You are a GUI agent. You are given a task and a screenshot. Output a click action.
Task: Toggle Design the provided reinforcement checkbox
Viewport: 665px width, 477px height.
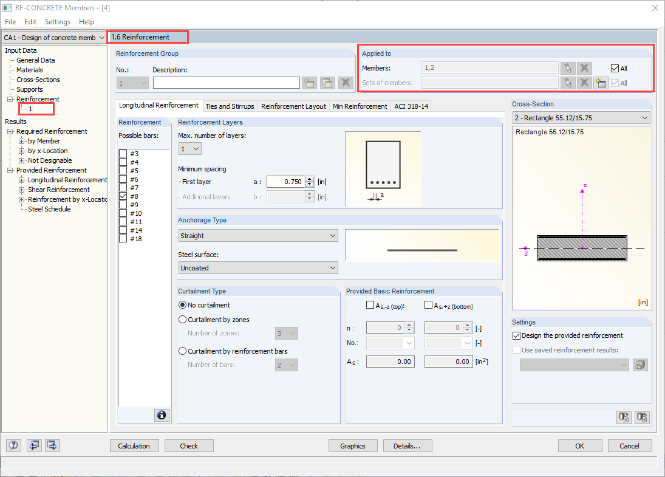516,335
